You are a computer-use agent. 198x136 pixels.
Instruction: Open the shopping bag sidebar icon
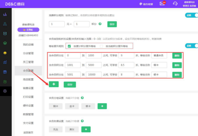[x=5, y=34]
